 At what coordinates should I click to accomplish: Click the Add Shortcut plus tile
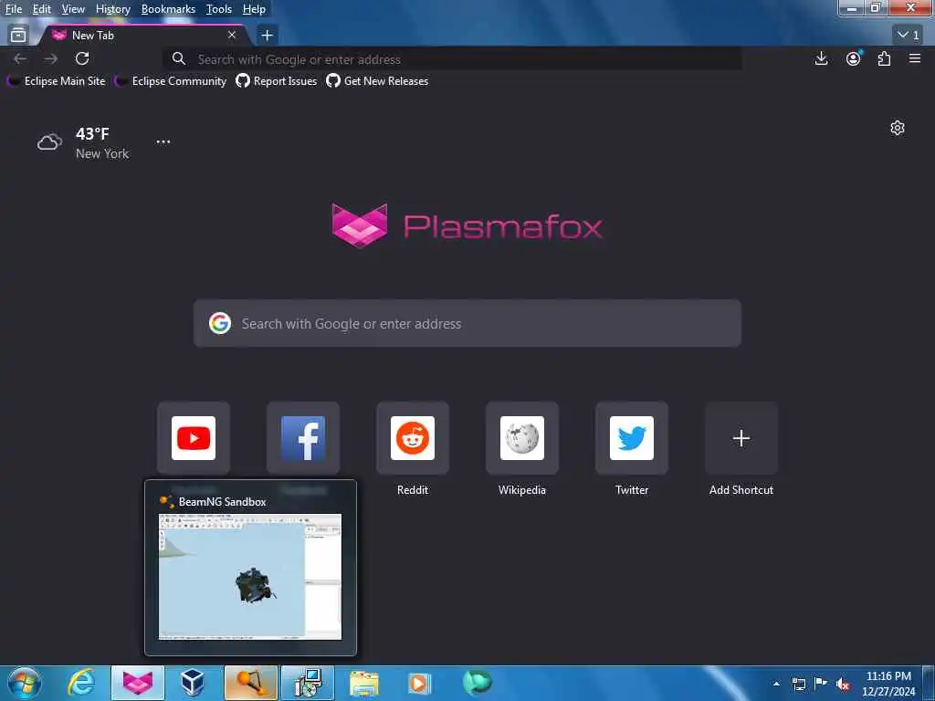tap(741, 438)
